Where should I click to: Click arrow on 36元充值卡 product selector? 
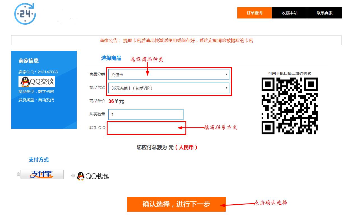click(x=226, y=88)
